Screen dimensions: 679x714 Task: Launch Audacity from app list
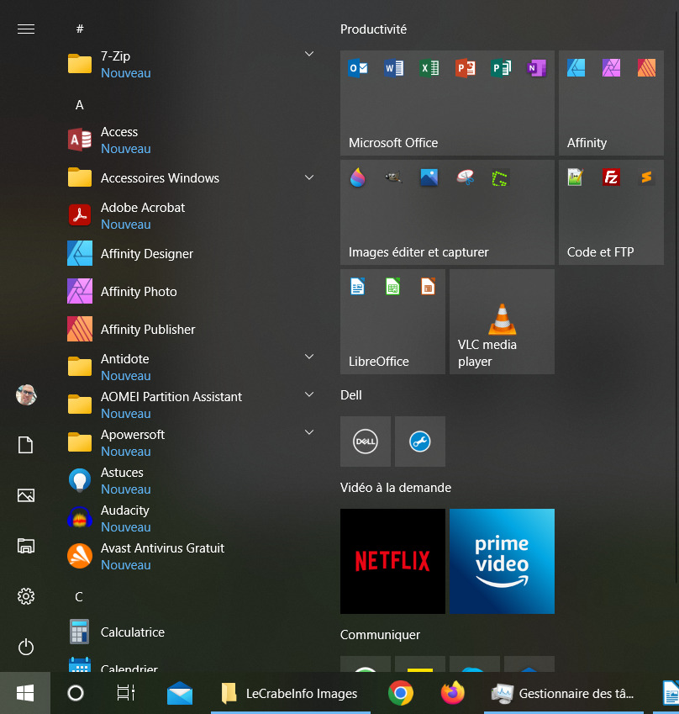(x=191, y=518)
